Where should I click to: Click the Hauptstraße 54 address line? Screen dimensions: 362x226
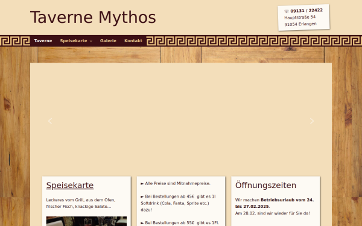tap(300, 17)
